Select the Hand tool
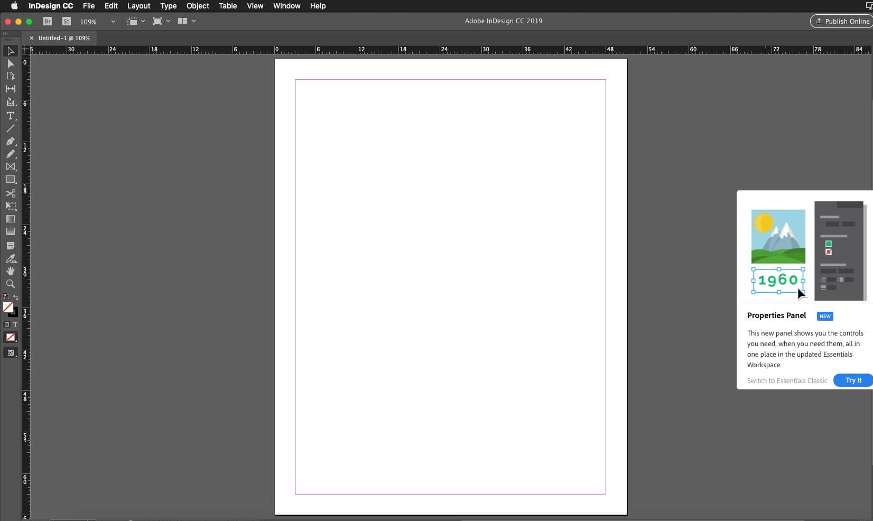 (10, 271)
